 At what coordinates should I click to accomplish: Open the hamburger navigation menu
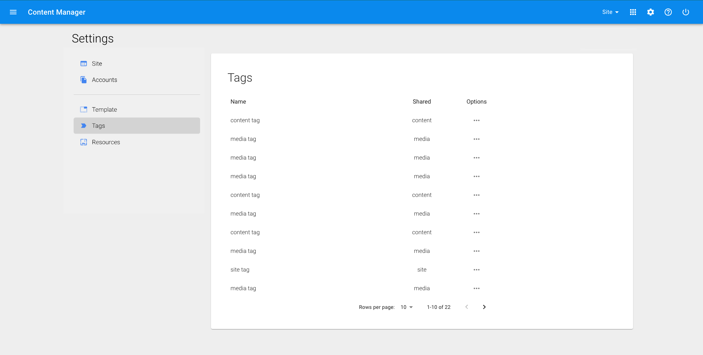pyautogui.click(x=13, y=12)
